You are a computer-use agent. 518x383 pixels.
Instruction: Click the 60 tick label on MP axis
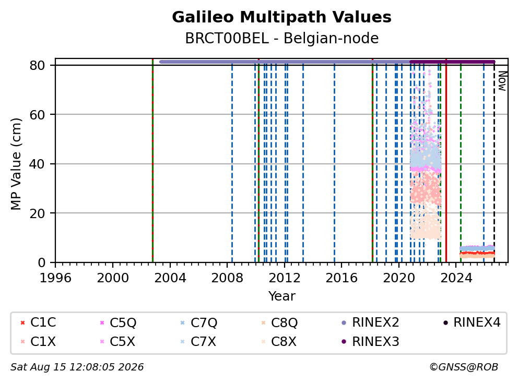[x=37, y=115]
